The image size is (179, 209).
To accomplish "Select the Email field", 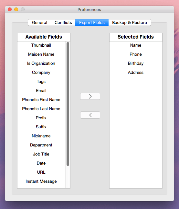I will point(41,91).
